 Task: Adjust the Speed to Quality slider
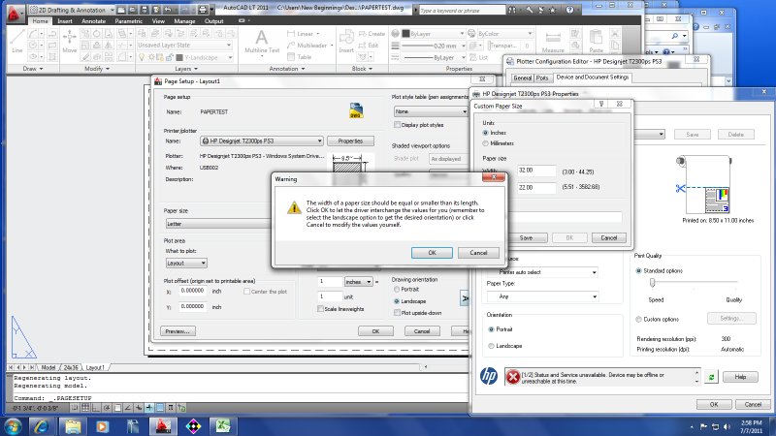[x=653, y=282]
